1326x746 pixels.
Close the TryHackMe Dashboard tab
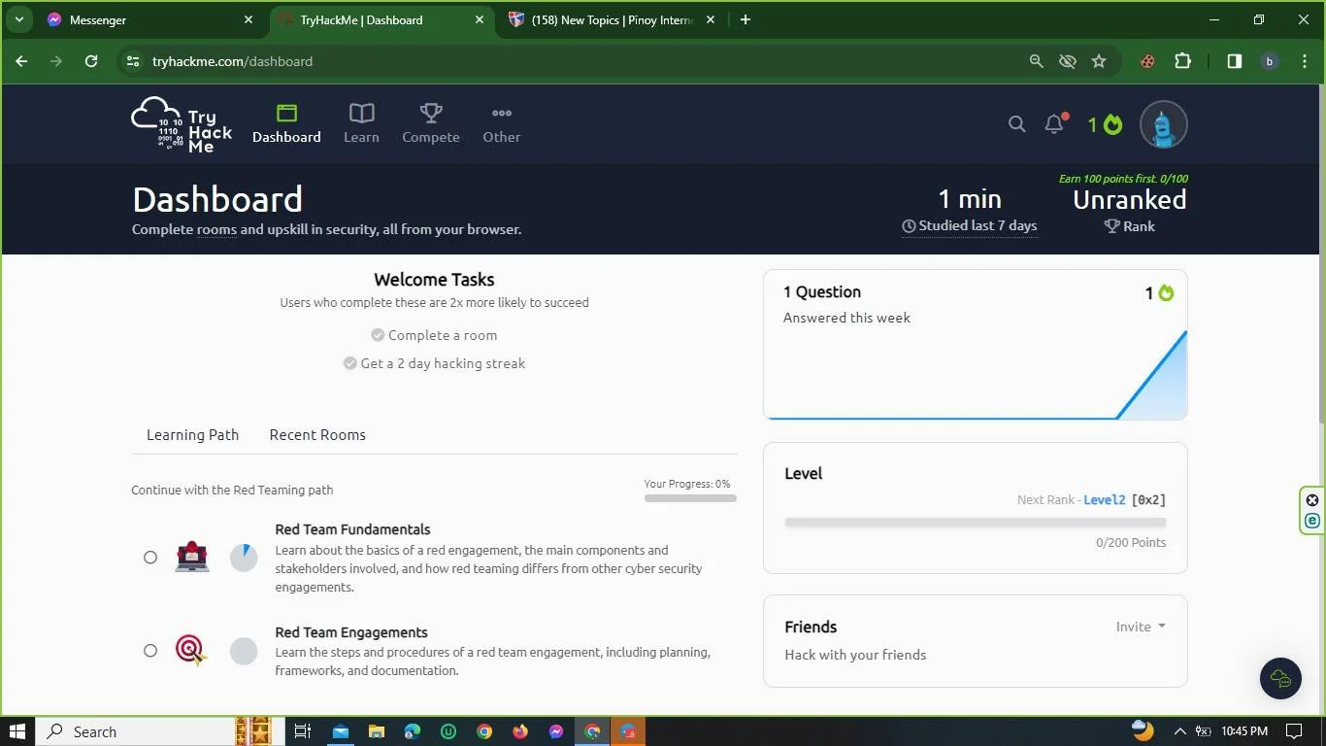point(480,19)
